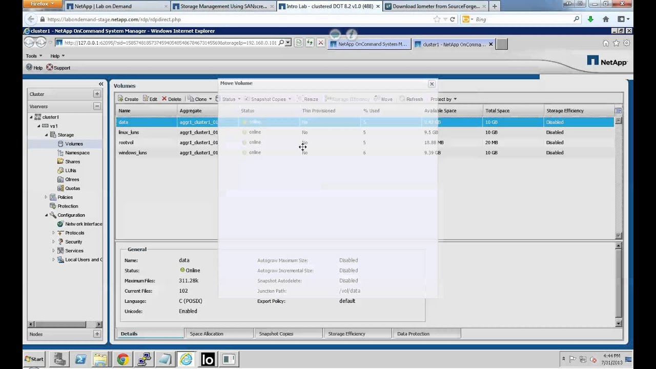Open Protection in the navigation tree
The height and width of the screenshot is (369, 656).
pyautogui.click(x=68, y=206)
